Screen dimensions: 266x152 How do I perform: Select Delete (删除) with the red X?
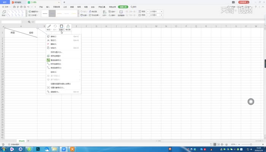[x=63, y=44]
